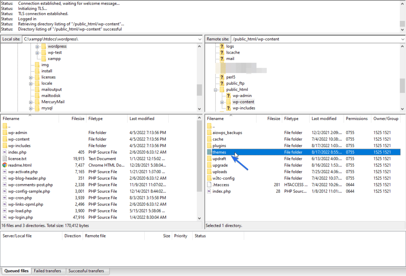The height and width of the screenshot is (276, 406).
Task: Select the install folder in local tree
Action: click(x=47, y=71)
